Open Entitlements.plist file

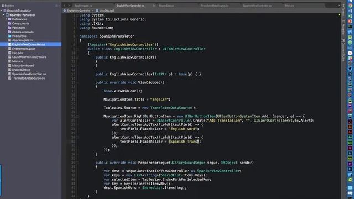(23, 49)
